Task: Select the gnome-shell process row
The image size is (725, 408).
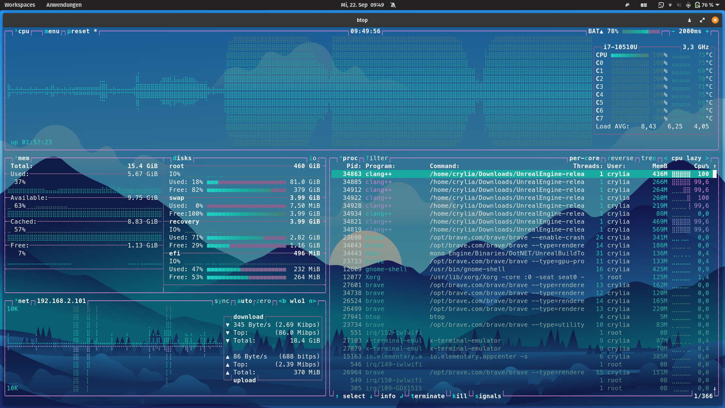Action: (x=522, y=269)
